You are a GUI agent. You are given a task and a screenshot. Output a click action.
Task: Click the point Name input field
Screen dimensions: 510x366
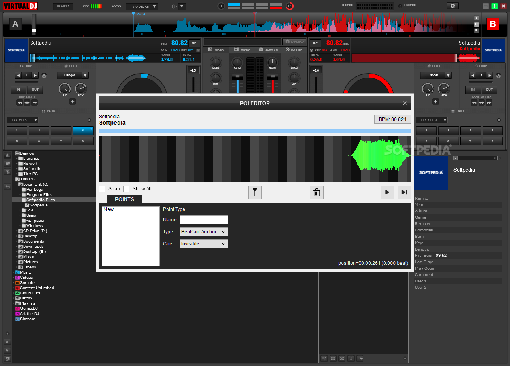pos(204,220)
